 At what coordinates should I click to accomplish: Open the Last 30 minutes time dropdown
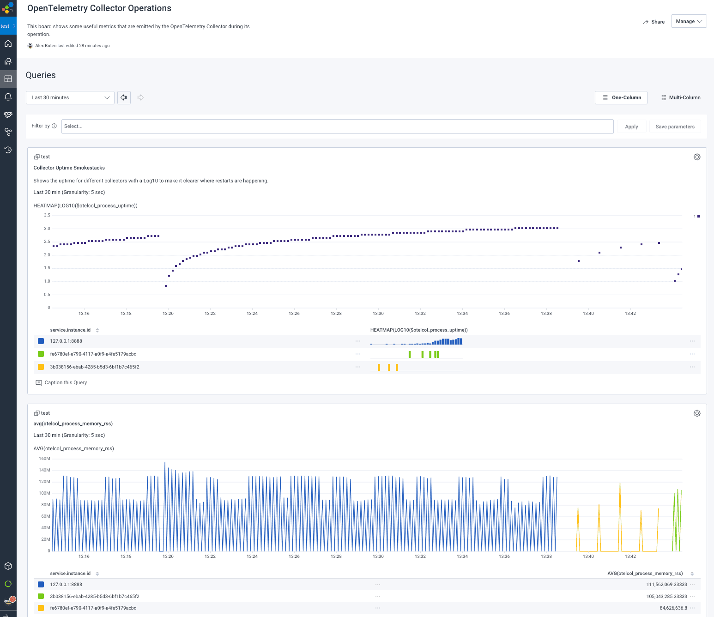pyautogui.click(x=70, y=97)
